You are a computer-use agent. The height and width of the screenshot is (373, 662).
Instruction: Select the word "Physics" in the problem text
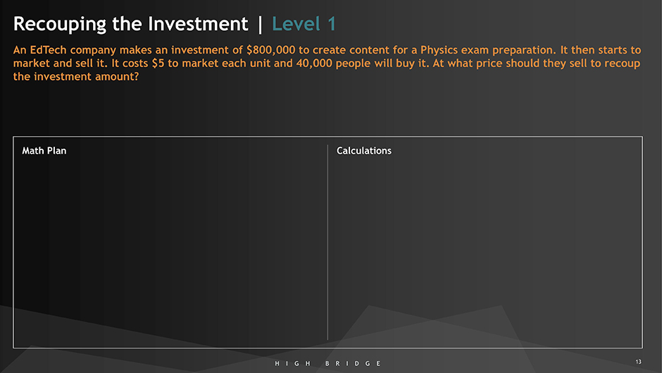[440, 51]
